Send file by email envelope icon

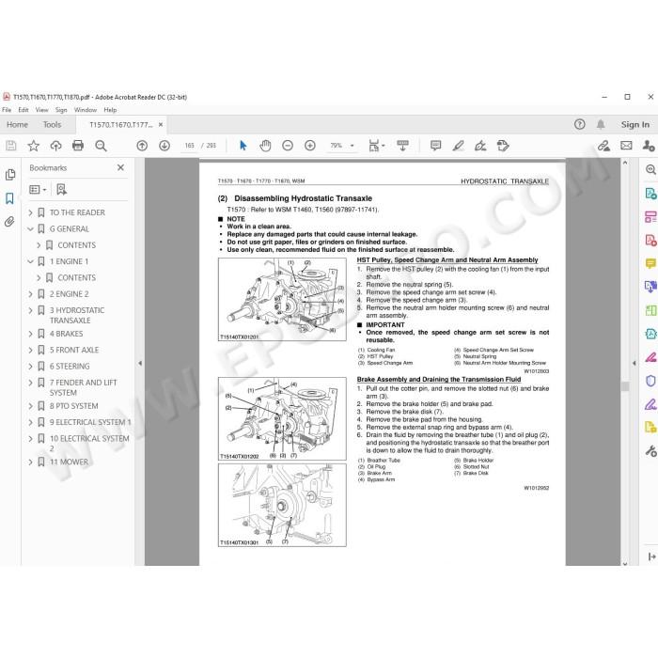626,146
